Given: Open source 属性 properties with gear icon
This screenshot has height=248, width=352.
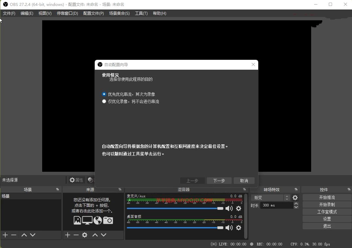Looking at the screenshot, I should 76,180.
